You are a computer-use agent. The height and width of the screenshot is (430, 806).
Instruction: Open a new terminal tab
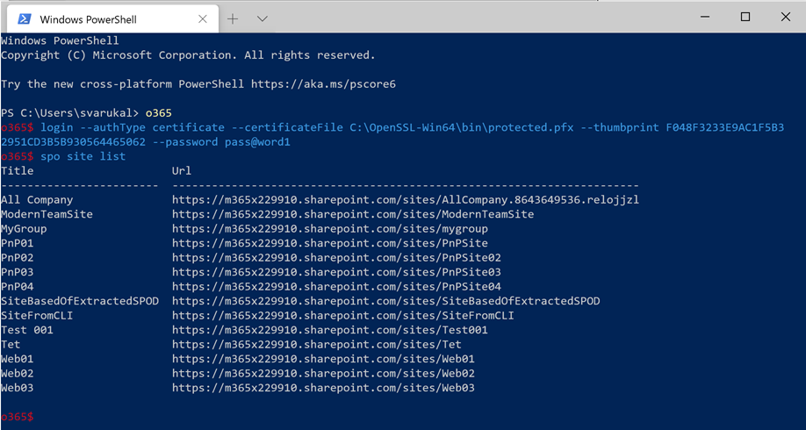233,19
